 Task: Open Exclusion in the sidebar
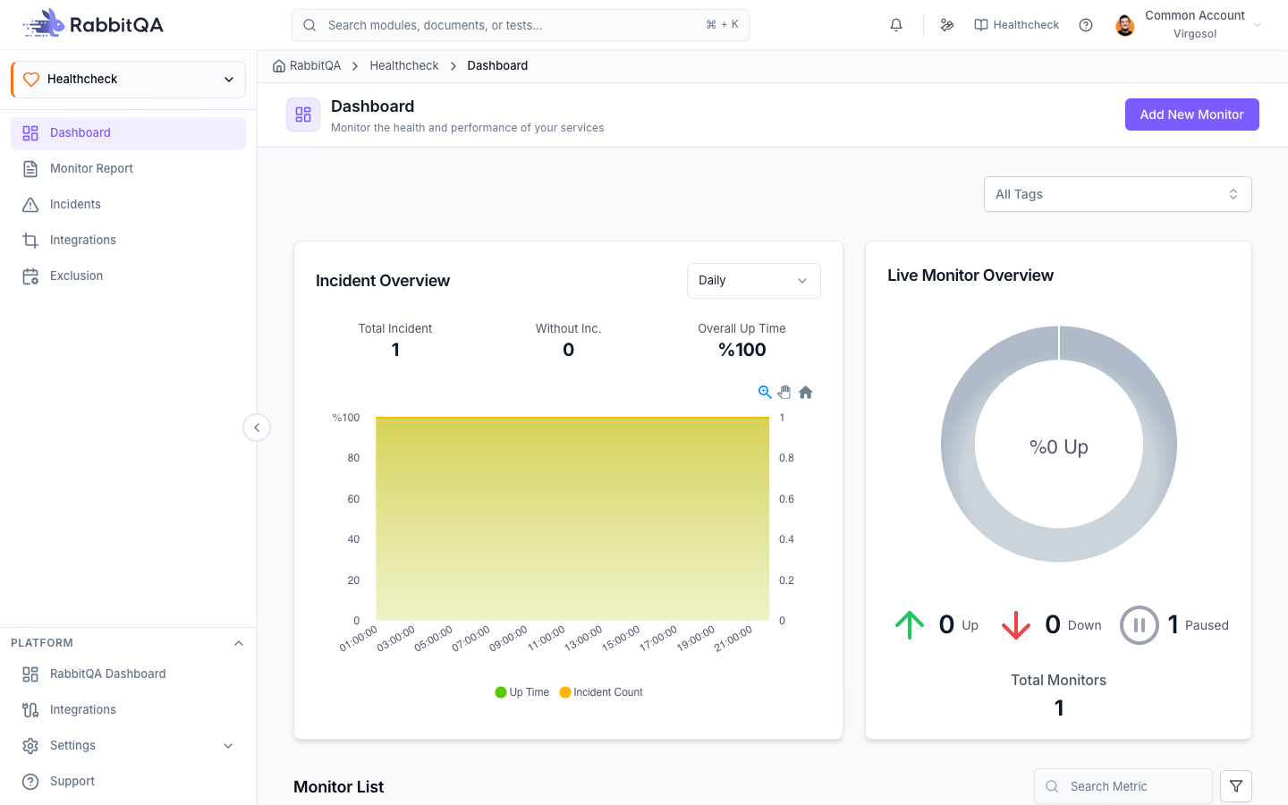point(128,276)
